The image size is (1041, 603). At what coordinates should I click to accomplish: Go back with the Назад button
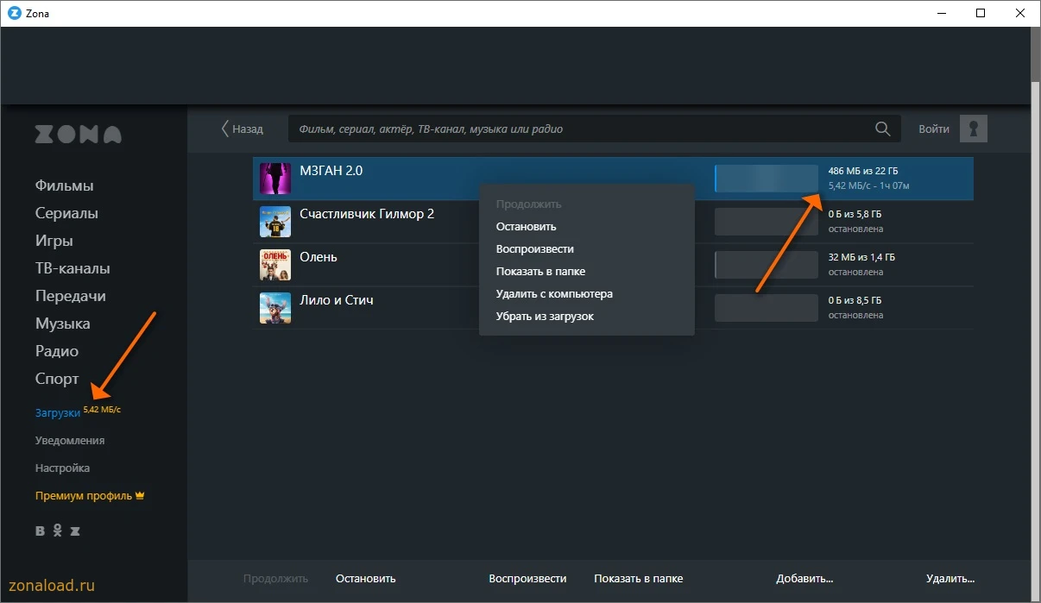point(242,129)
